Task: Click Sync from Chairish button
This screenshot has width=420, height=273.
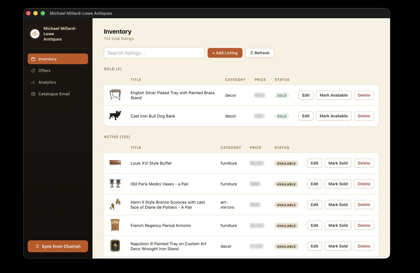Action: (x=58, y=246)
